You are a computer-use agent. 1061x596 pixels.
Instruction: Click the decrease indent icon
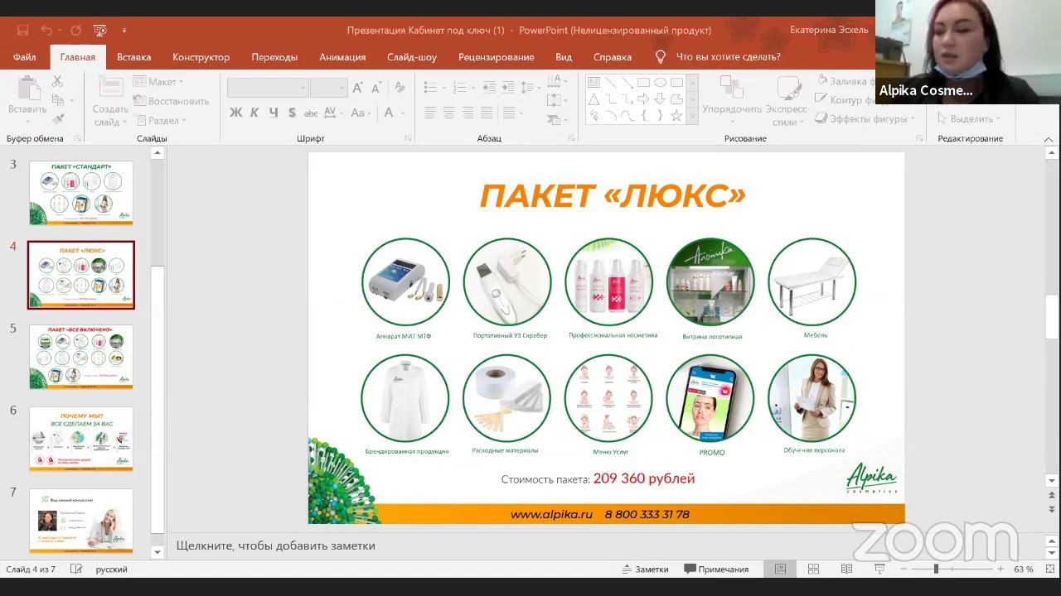[488, 88]
